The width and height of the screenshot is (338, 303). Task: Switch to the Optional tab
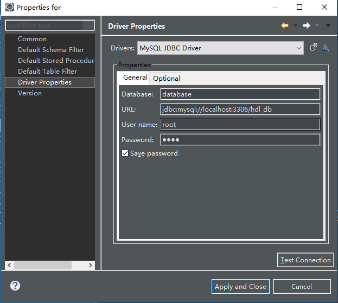pyautogui.click(x=166, y=78)
